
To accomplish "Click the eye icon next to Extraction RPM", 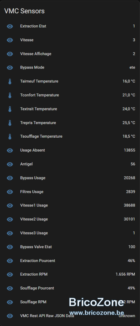I will (10, 274).
